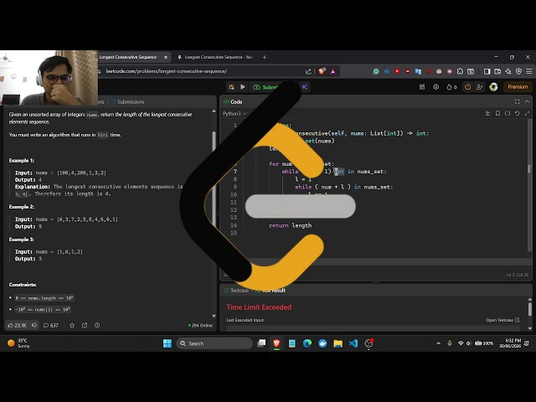Open the profile avatar menu
This screenshot has height=402, width=536.
click(493, 87)
